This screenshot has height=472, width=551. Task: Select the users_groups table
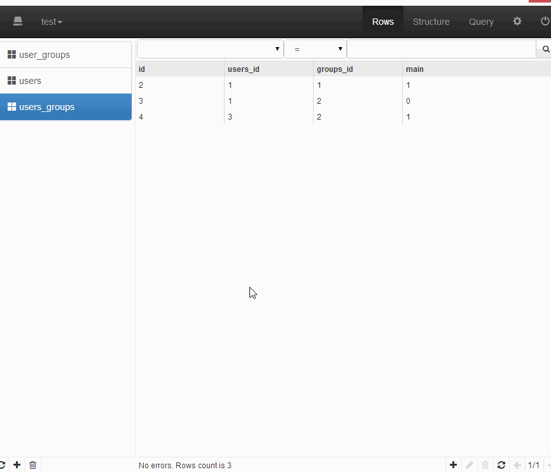(x=66, y=107)
